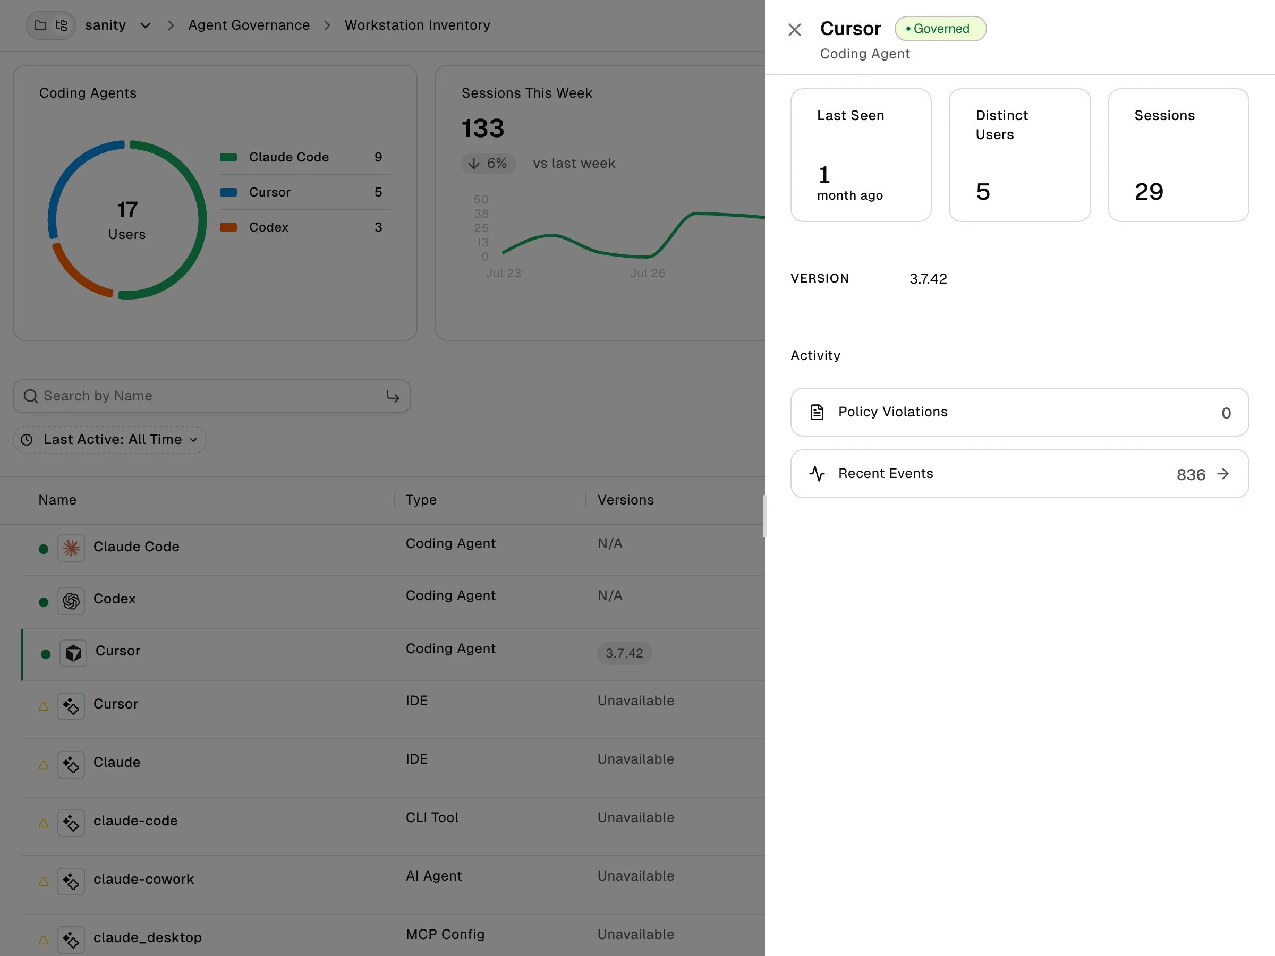Click the sparkle icon in Claude IDE row
The width and height of the screenshot is (1275, 956).
[71, 765]
